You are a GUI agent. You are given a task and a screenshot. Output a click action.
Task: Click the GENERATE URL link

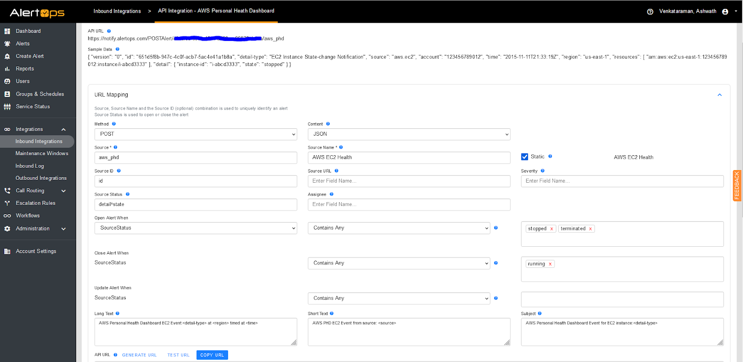pyautogui.click(x=139, y=355)
